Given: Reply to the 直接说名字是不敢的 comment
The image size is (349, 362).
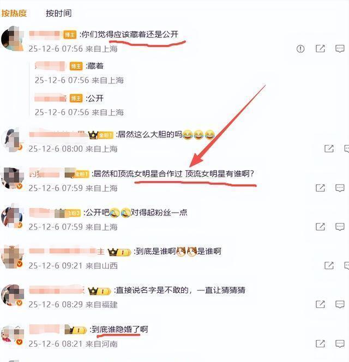Looking at the screenshot, I should pos(340,304).
